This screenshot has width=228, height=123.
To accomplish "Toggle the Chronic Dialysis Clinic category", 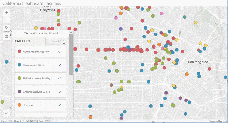I will click(40, 92).
